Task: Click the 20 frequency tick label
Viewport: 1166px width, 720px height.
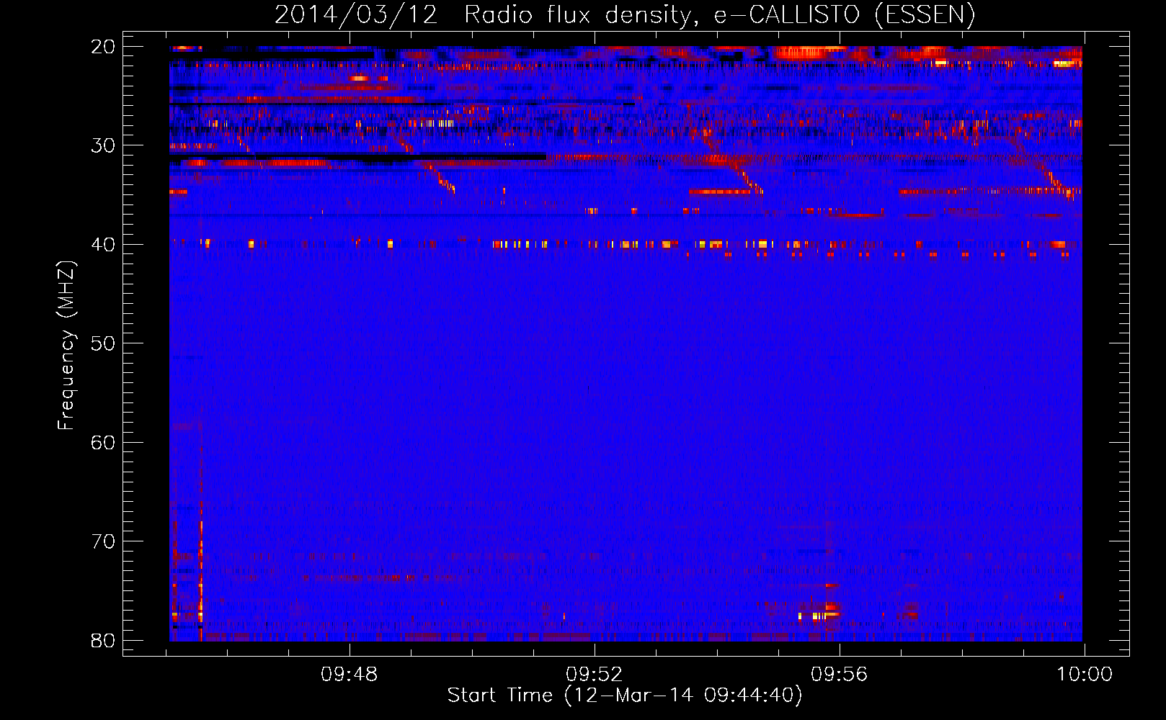Action: (x=103, y=47)
